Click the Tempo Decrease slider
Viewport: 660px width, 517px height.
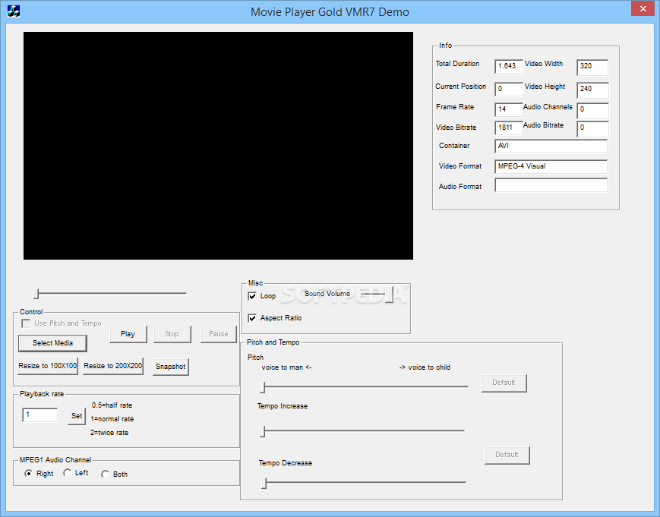point(364,483)
